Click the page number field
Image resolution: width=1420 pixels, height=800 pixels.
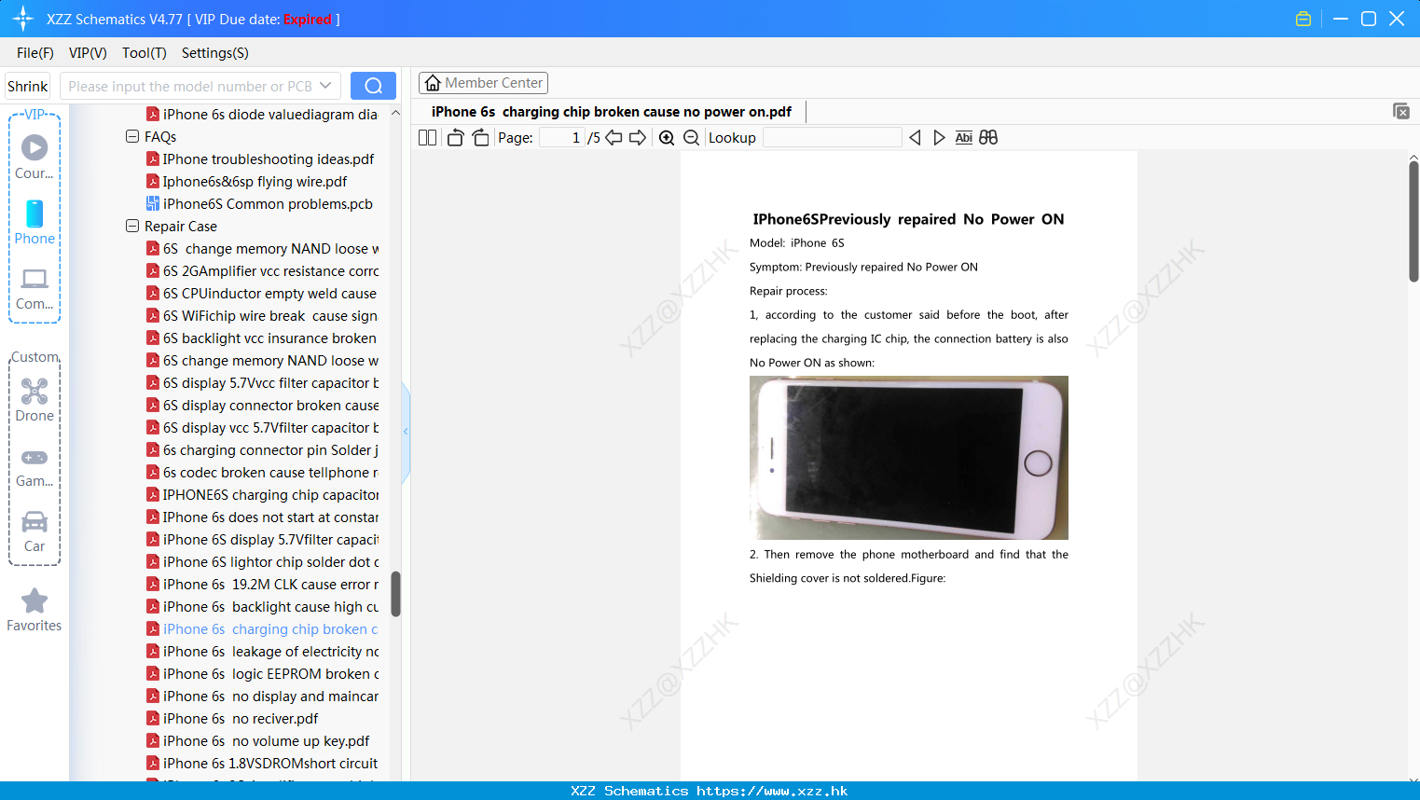562,137
